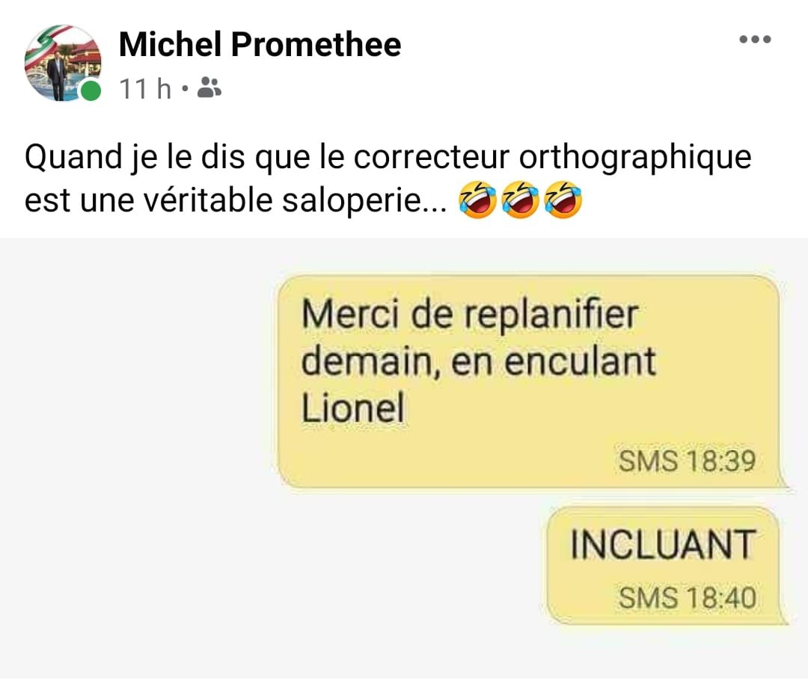Click the word "enculant" in the message
808x681 pixels.
click(x=580, y=362)
